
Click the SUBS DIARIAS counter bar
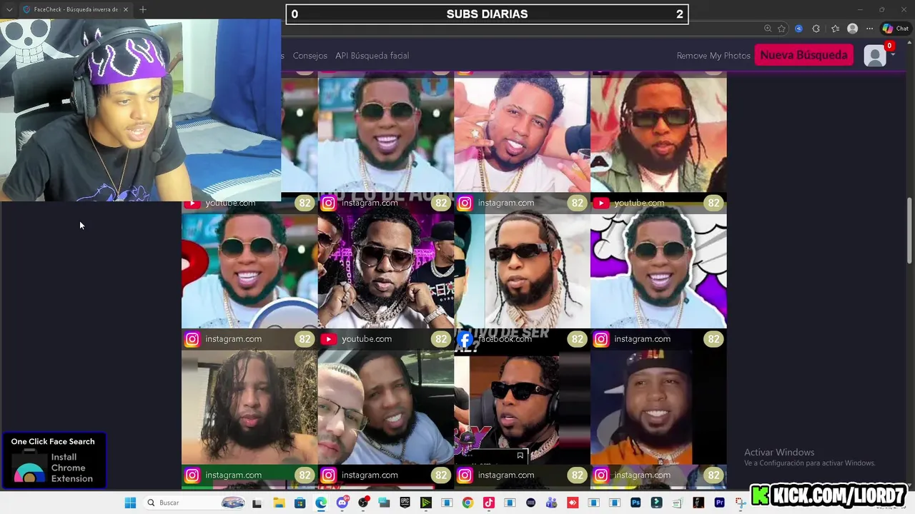point(487,14)
